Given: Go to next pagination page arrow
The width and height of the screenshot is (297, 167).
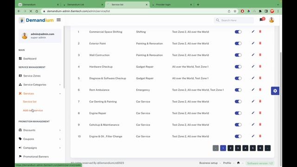Looking at the screenshot, I should 268,148.
